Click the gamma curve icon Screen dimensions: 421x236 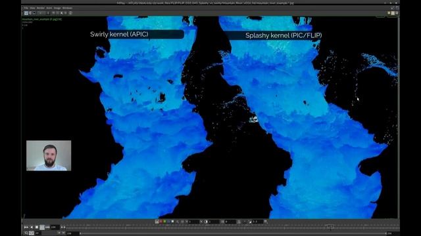coord(250,222)
